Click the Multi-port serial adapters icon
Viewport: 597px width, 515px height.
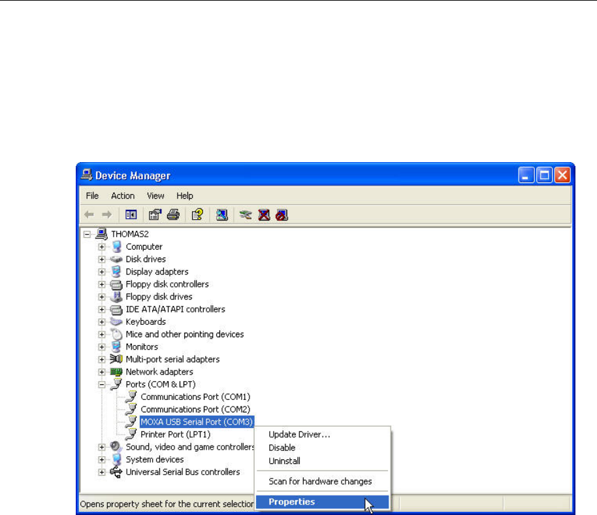pos(116,359)
